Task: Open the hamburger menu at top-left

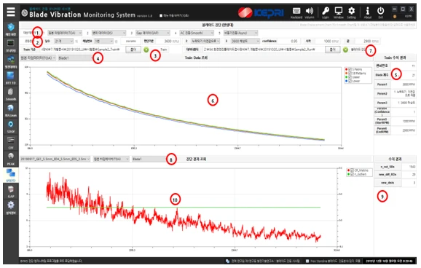Action: pos(11,12)
